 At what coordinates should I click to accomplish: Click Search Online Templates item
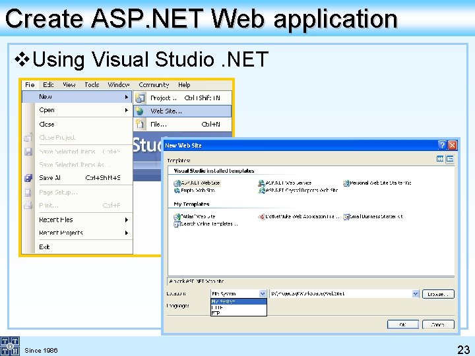point(206,224)
